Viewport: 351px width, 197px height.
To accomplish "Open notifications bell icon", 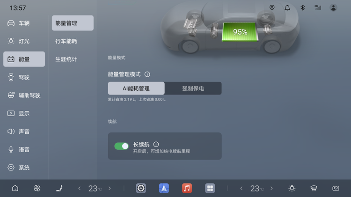I will [x=287, y=8].
